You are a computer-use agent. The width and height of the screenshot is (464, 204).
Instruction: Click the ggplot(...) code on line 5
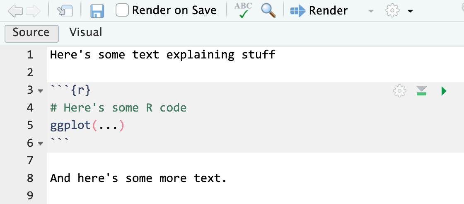click(x=87, y=125)
